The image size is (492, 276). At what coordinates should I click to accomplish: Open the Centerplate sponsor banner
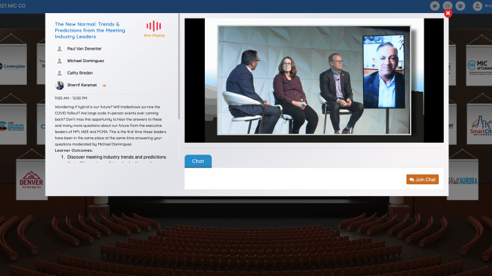point(13,66)
